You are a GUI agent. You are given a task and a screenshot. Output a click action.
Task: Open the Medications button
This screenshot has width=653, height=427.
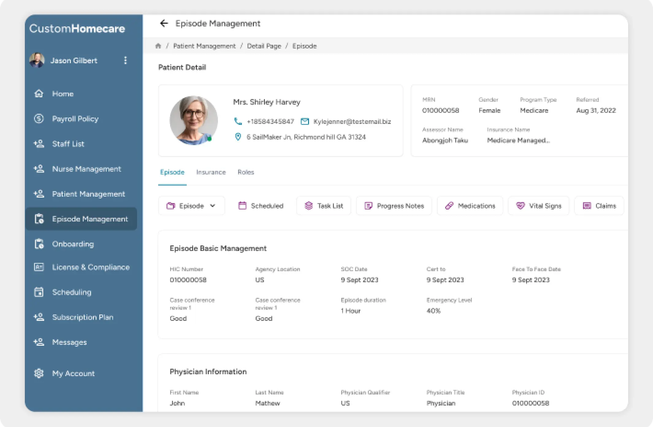470,206
